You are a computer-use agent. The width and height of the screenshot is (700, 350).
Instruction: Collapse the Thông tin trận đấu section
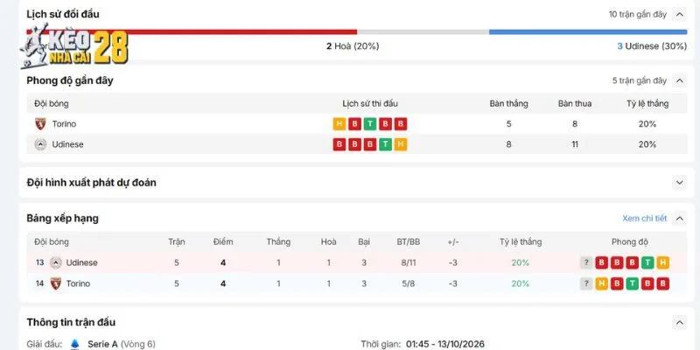tap(680, 322)
